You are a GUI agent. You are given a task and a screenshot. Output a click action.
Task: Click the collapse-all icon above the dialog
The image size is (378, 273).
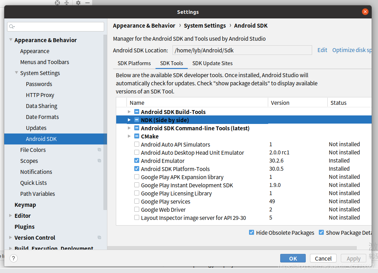coord(67,2)
